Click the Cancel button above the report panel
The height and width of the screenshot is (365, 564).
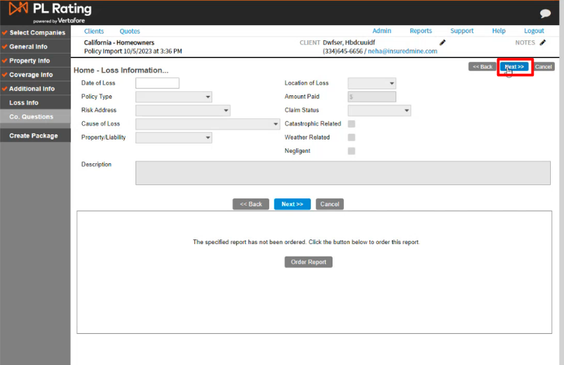329,204
